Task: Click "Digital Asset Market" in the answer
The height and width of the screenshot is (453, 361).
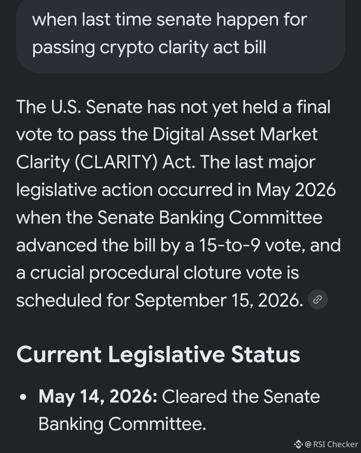Action: click(235, 135)
